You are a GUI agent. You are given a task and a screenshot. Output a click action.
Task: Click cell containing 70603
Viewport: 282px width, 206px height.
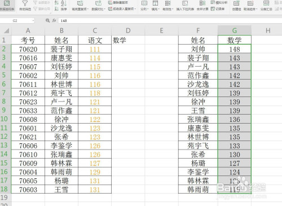tap(28, 190)
